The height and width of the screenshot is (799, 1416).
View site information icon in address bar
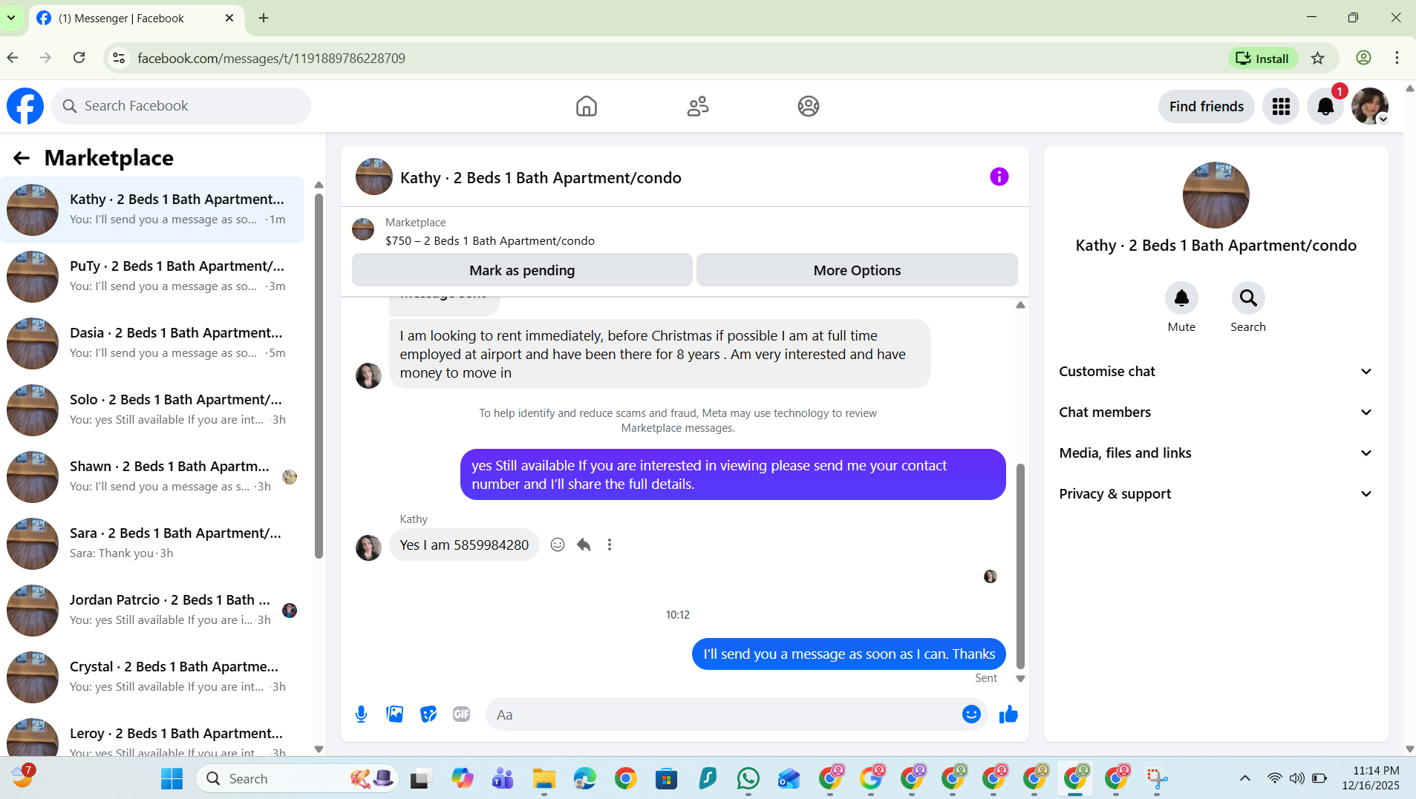pos(119,58)
